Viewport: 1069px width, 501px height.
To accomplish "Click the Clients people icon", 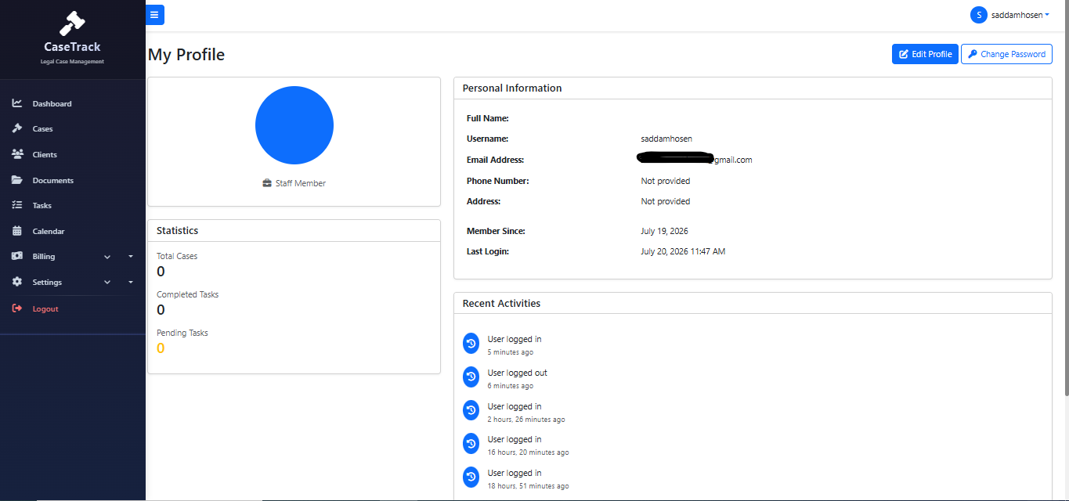I will 17,154.
